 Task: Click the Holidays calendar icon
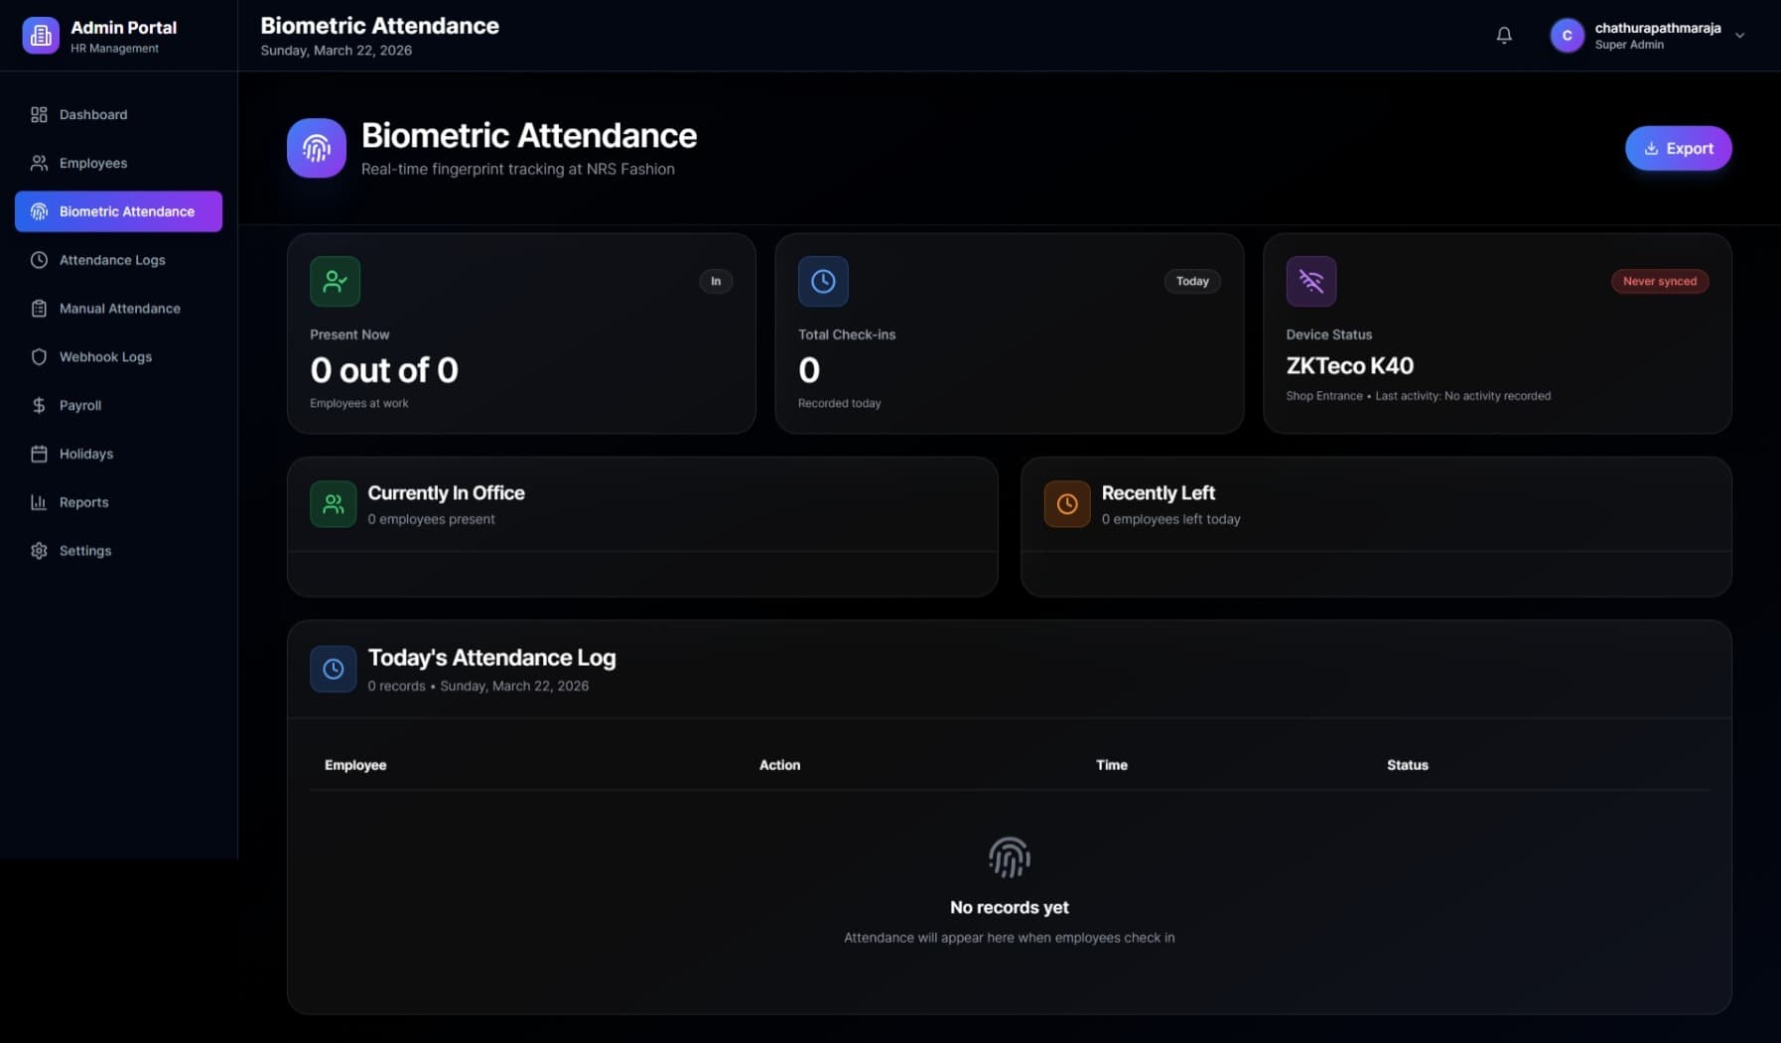click(x=39, y=454)
